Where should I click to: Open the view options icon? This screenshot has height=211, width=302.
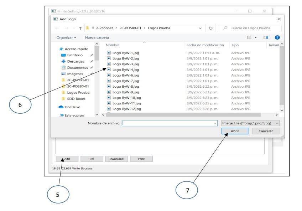251,37
